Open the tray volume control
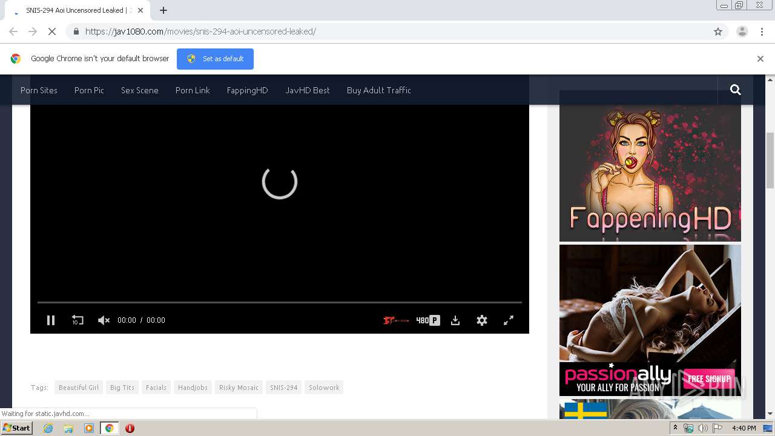The width and height of the screenshot is (775, 436). (703, 428)
